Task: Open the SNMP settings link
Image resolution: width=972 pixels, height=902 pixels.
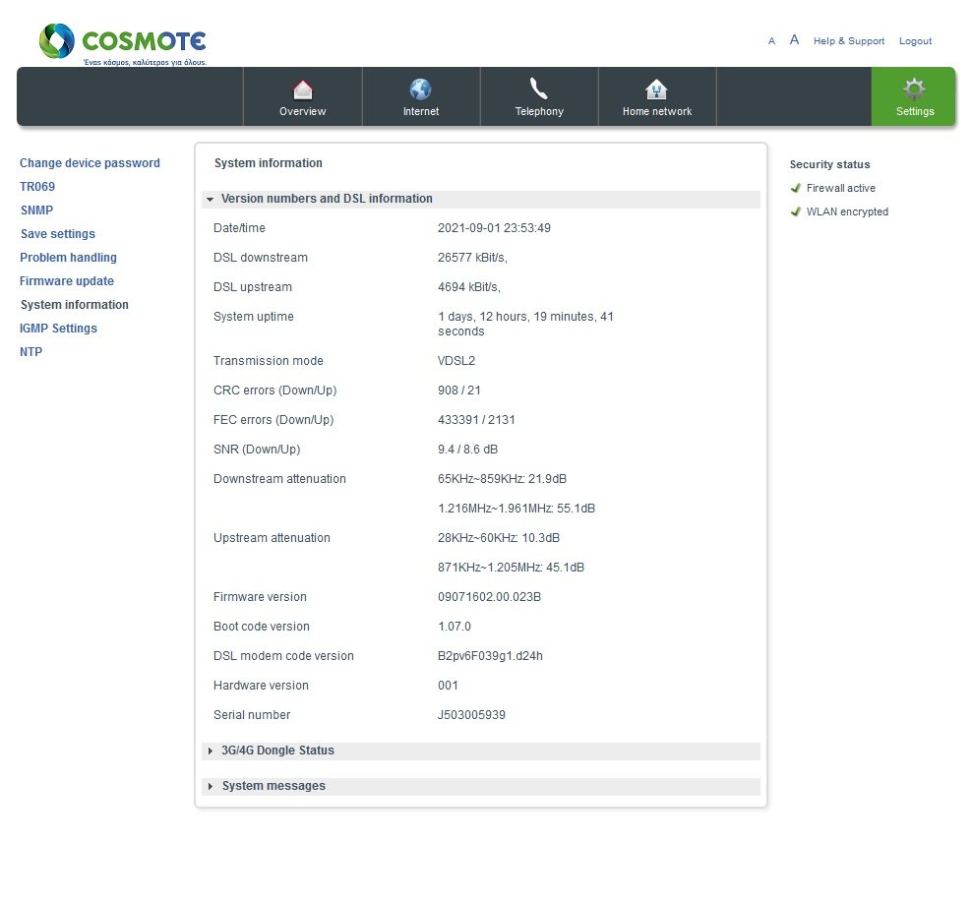Action: point(36,210)
